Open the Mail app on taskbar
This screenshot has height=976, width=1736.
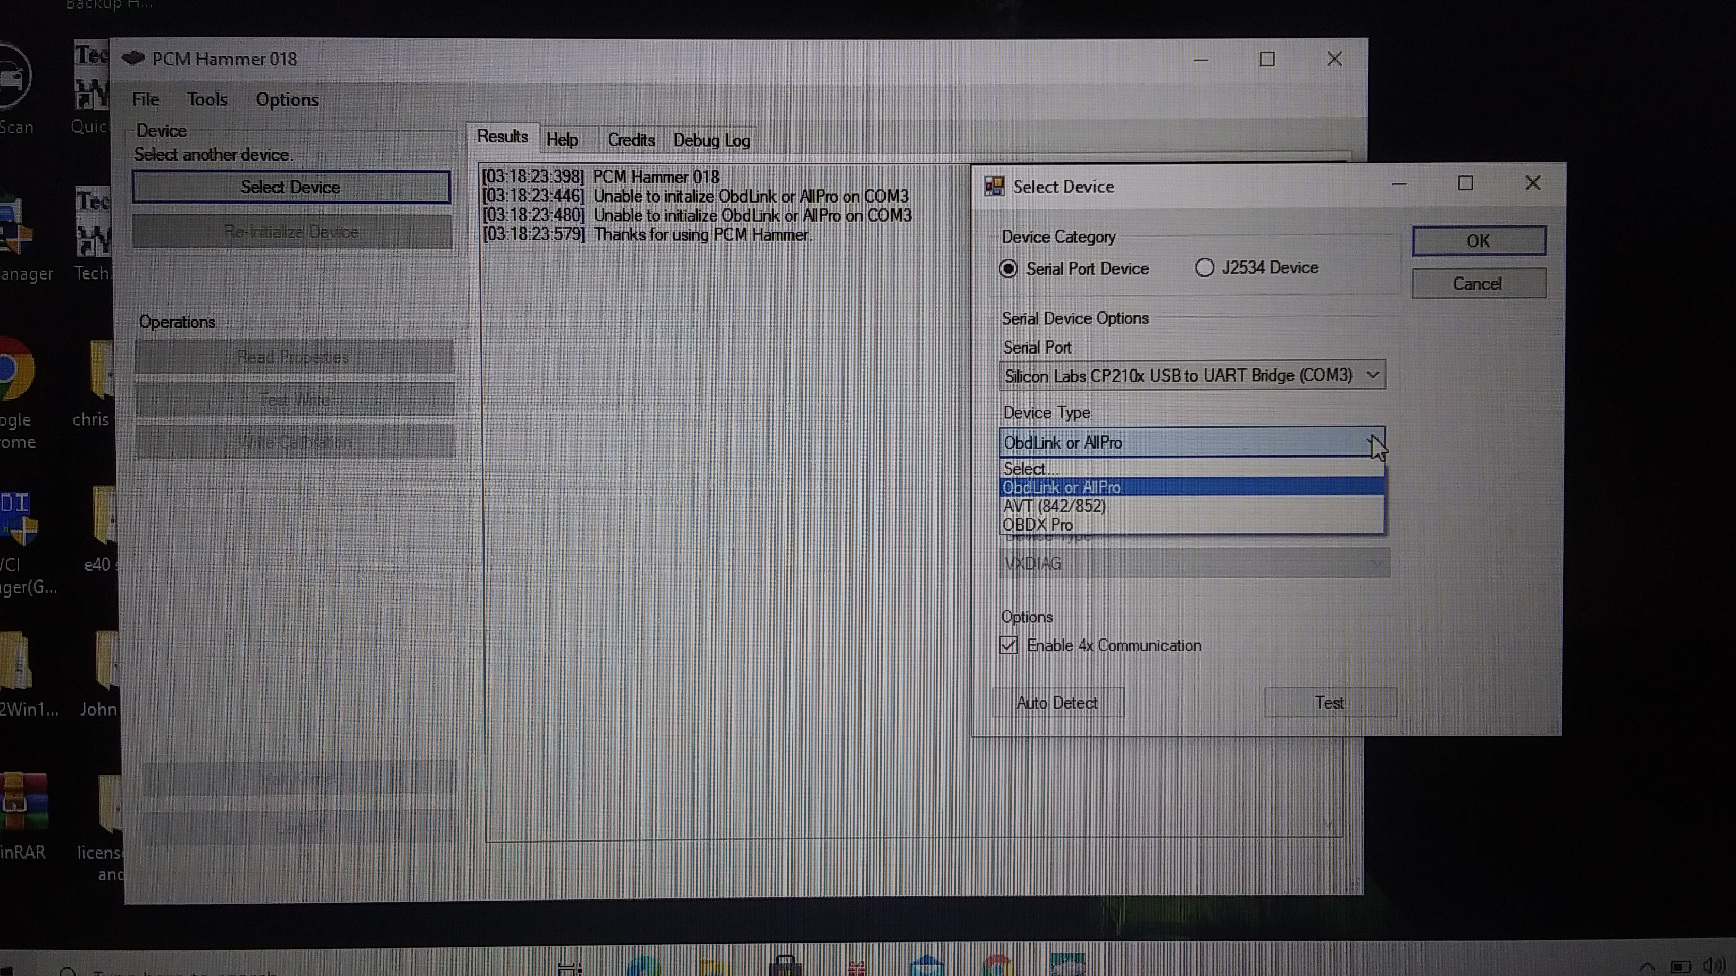pos(926,966)
